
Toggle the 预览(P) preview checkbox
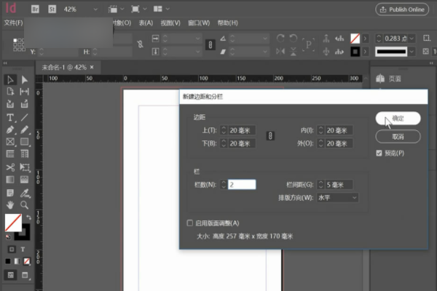379,154
